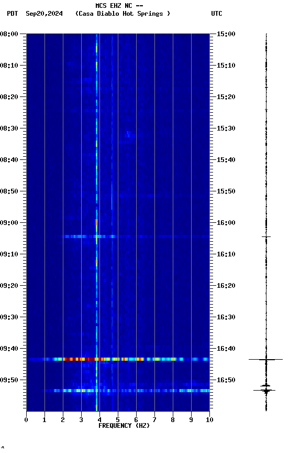Click the UTC timezone label
The image size is (289, 453).
[x=217, y=14]
